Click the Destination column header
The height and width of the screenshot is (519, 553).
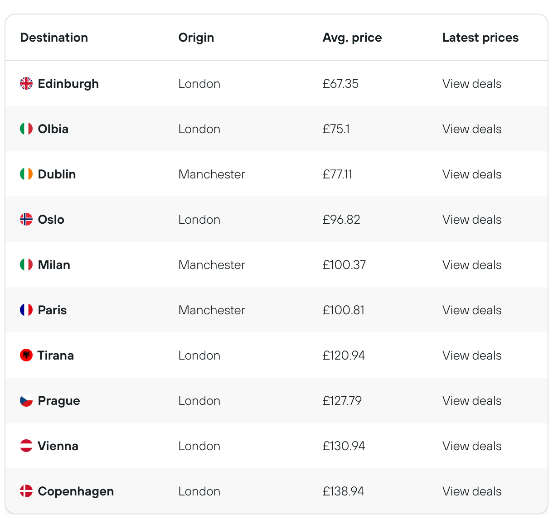54,38
